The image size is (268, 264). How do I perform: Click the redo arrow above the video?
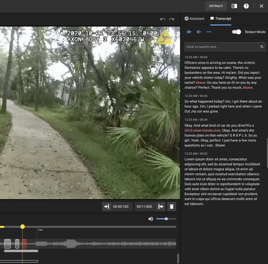click(172, 19)
